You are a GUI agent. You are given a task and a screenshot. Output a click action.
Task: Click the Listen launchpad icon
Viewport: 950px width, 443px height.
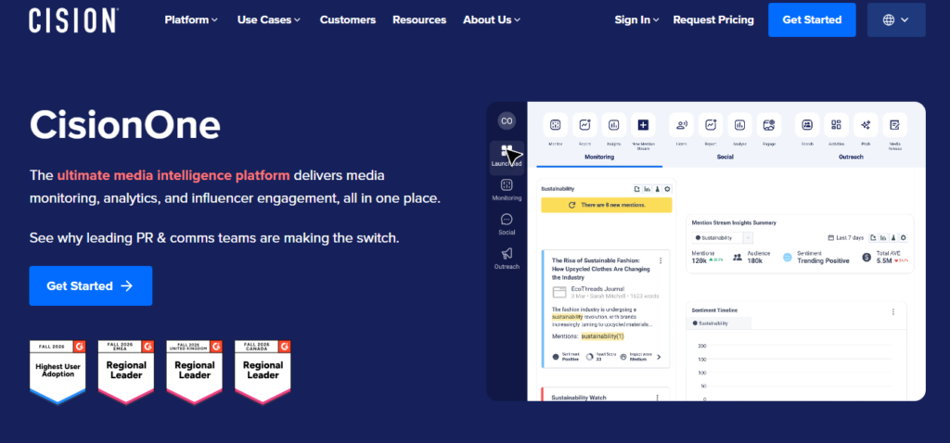(682, 125)
